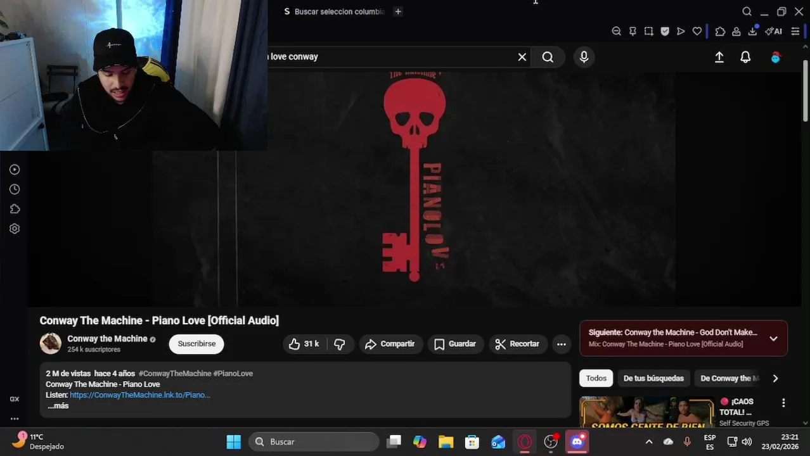Click the Piano Love video player

click(414, 189)
